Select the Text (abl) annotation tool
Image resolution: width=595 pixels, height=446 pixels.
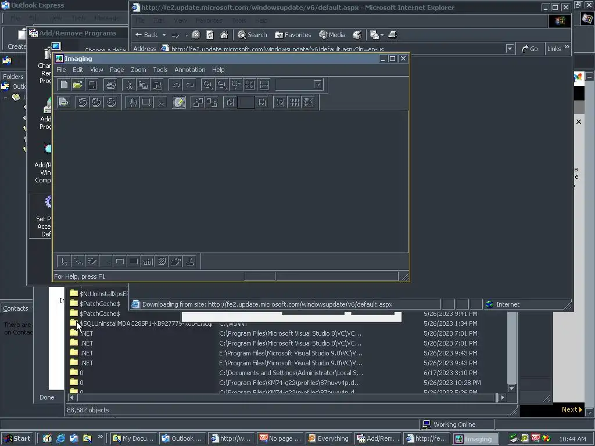pyautogui.click(x=148, y=261)
